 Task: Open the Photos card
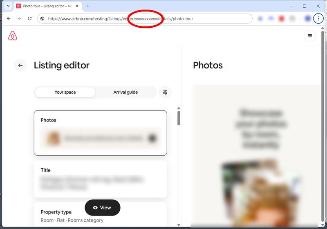[100, 133]
